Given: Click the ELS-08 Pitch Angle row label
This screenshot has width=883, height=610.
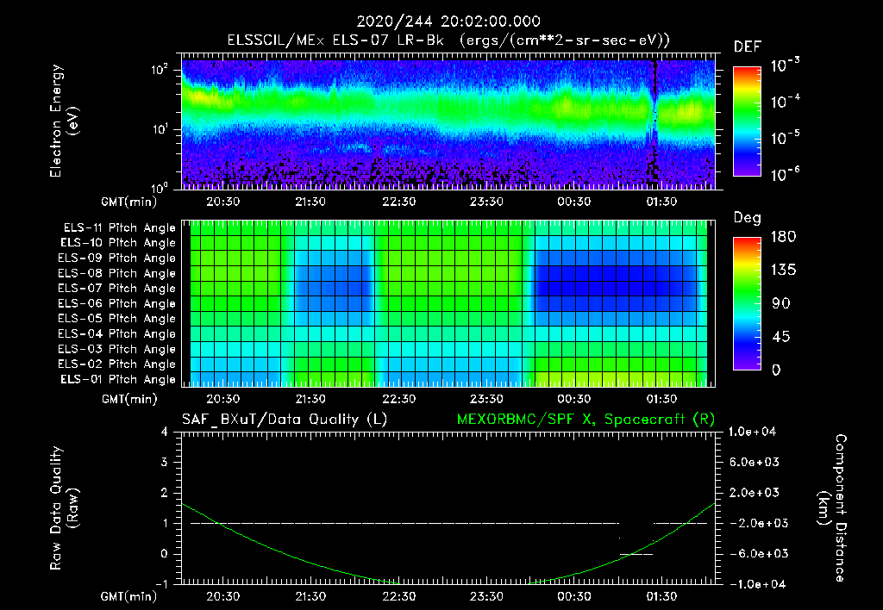Looking at the screenshot, I should coord(116,273).
